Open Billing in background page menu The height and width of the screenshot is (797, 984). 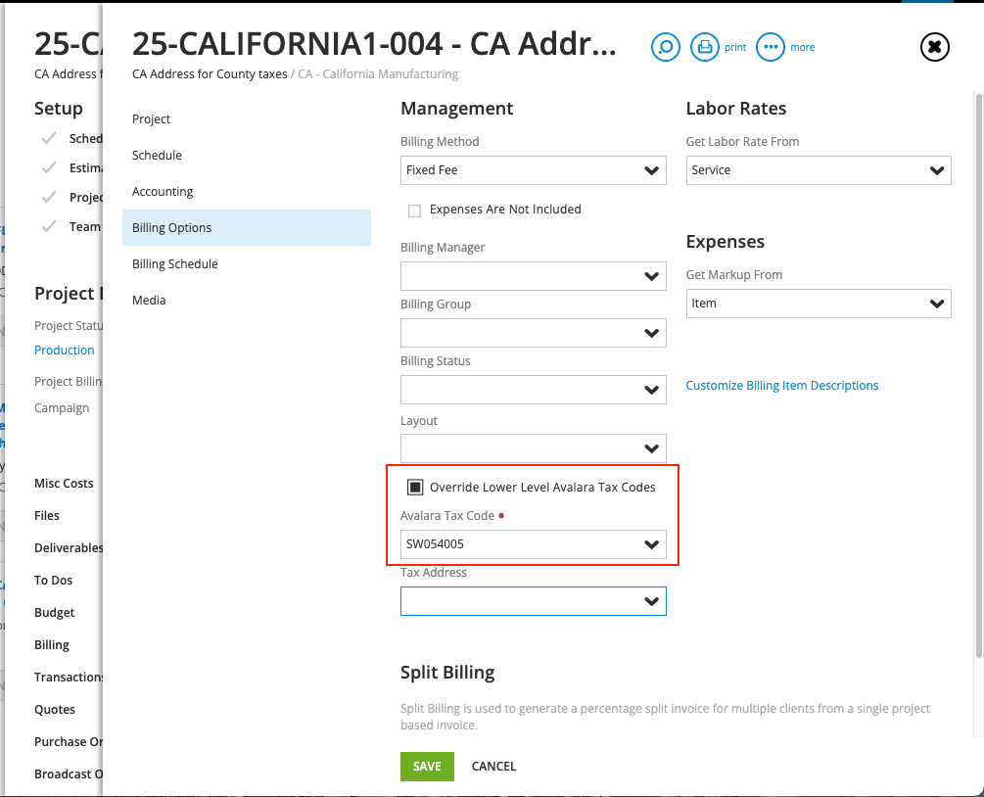pos(52,645)
